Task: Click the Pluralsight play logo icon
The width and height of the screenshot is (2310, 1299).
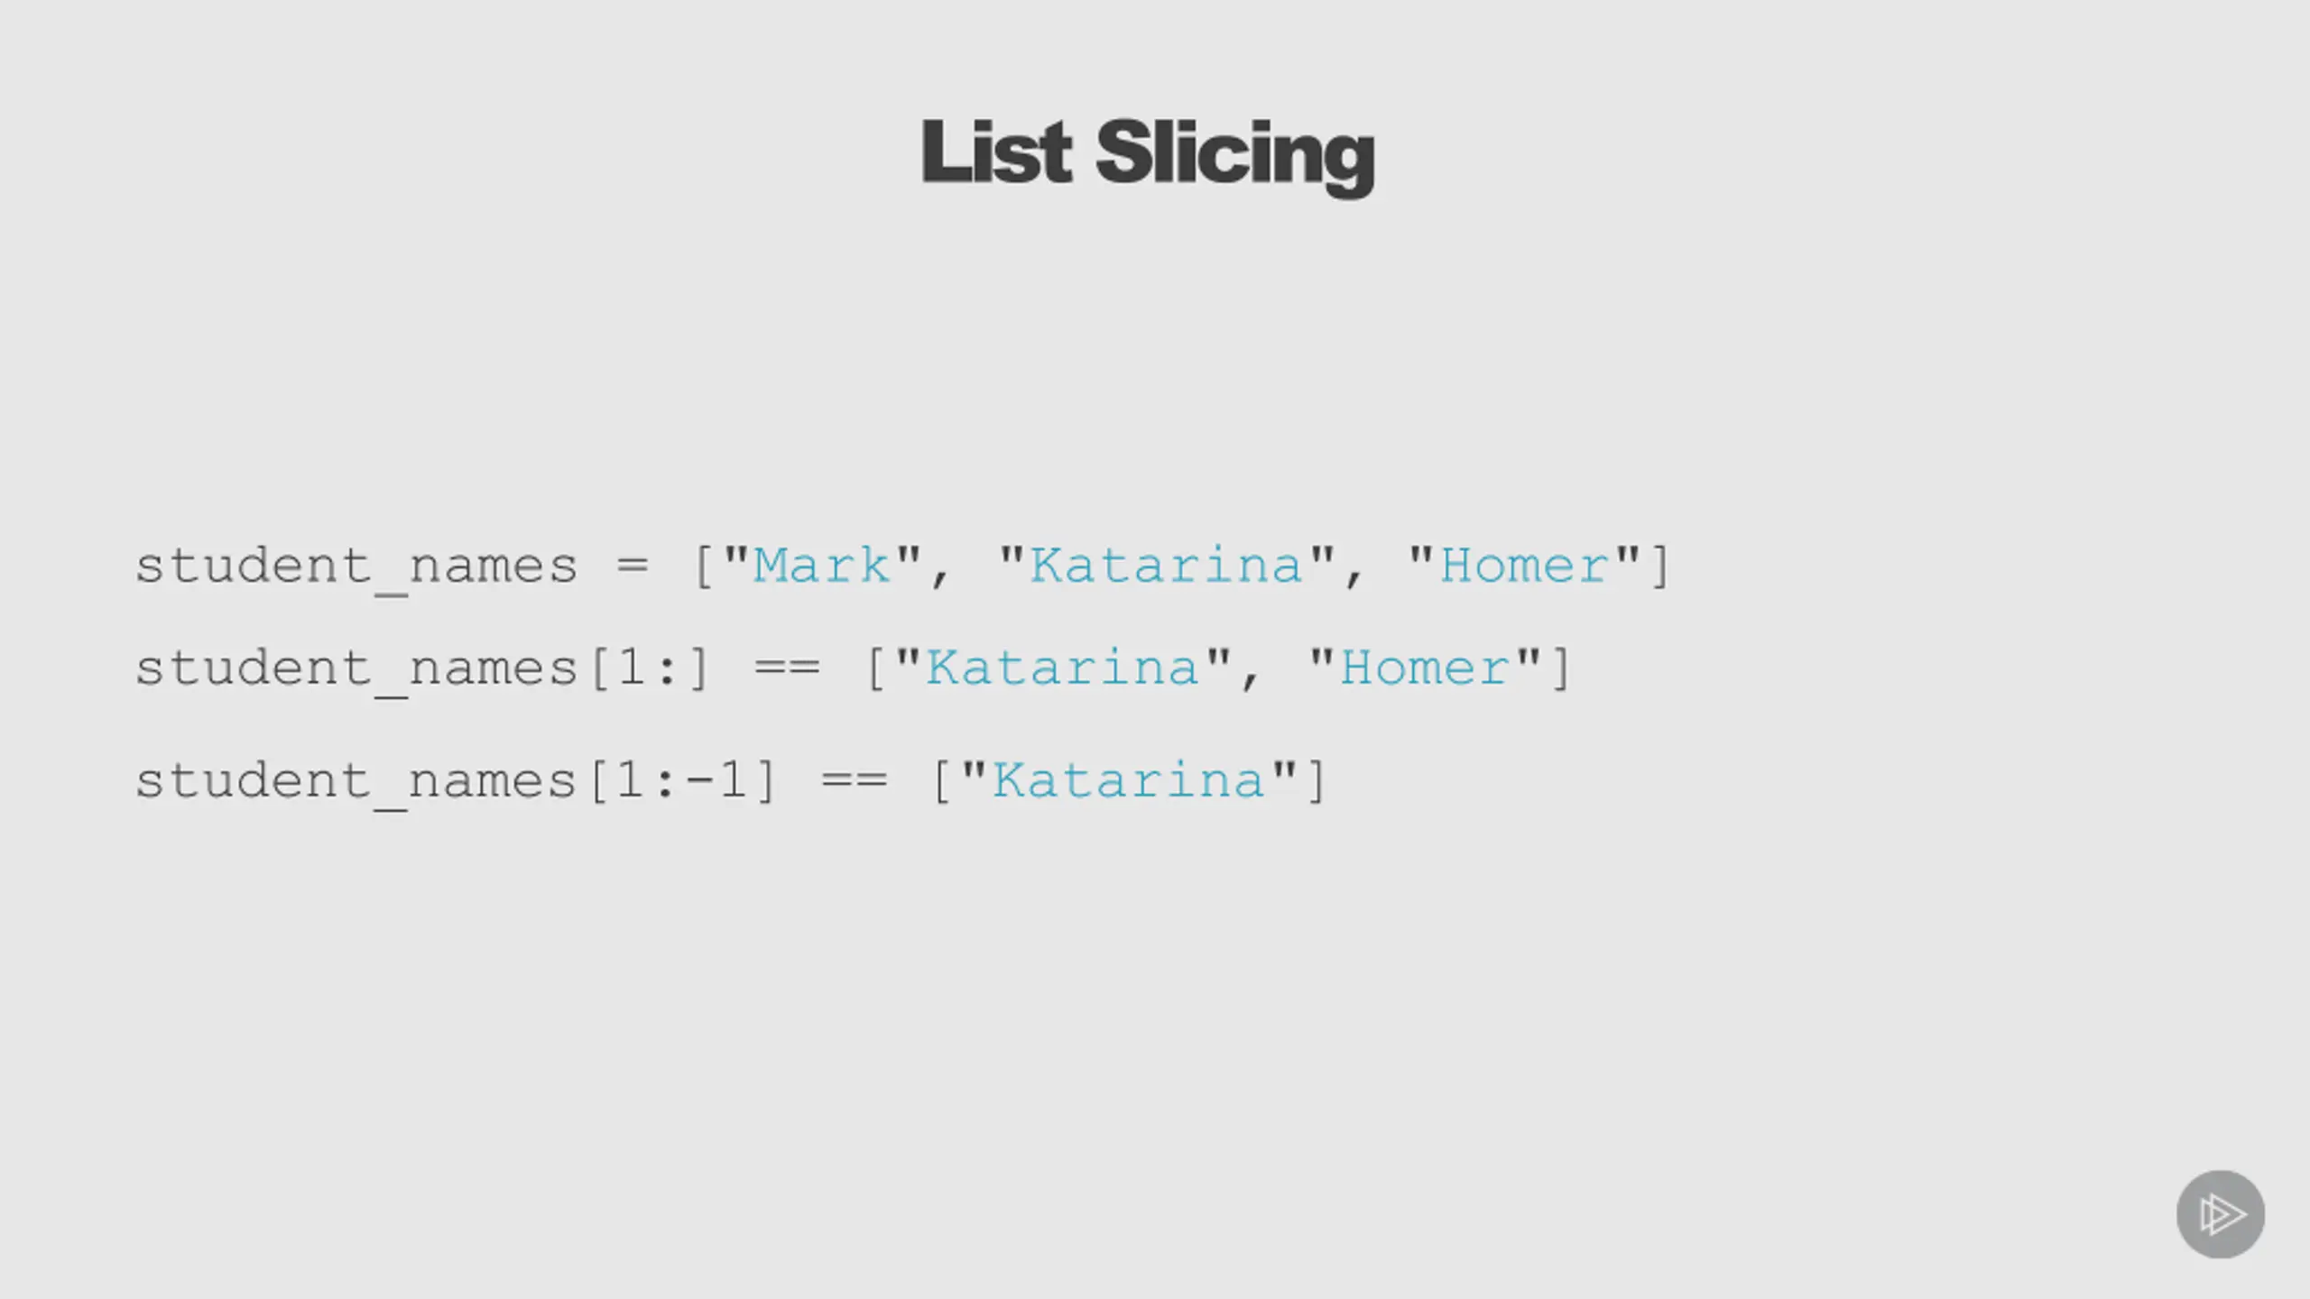Action: [x=2221, y=1214]
